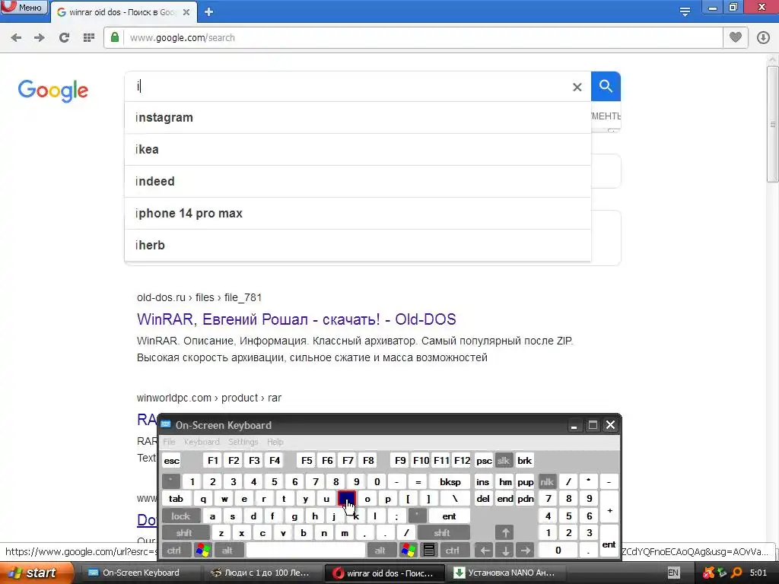Clear the search box with X icon
Viewport: 779px width, 584px height.
pos(577,87)
